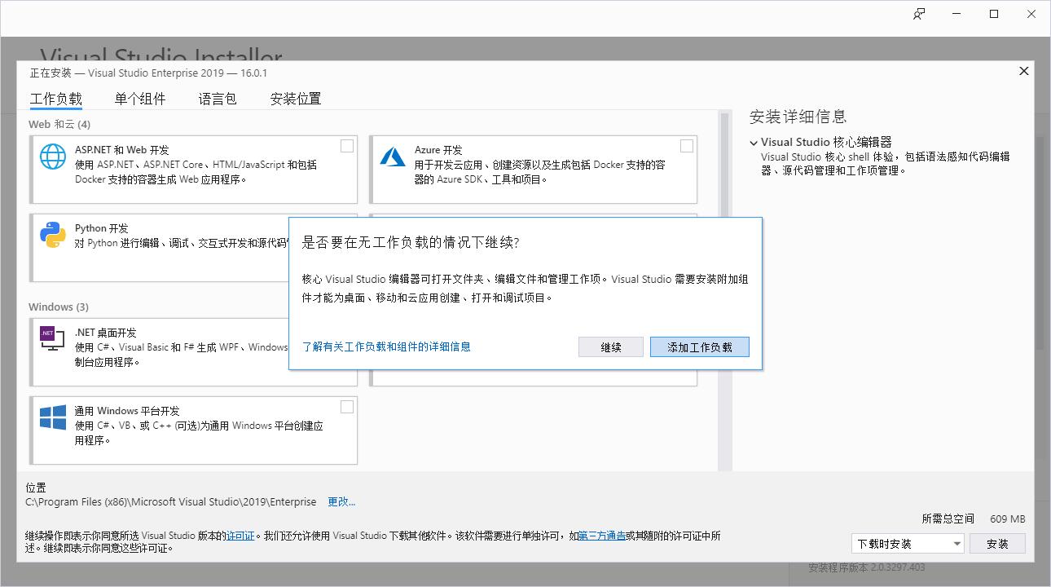Check the ASP.NET 和 Web 开发 workload checkbox
This screenshot has height=587, width=1051.
[x=347, y=146]
